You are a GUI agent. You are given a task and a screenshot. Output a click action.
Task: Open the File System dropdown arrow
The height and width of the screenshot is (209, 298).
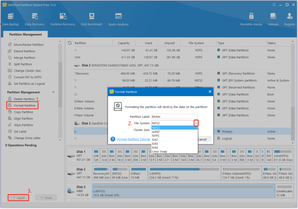tap(196, 123)
